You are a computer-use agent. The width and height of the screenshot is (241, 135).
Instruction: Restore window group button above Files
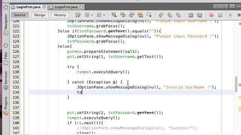pos(6,45)
